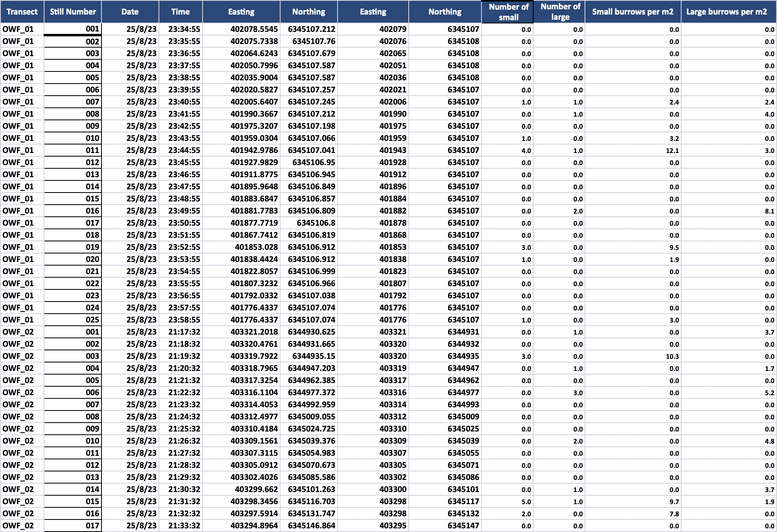Select easting value 401867.7412

(241, 235)
